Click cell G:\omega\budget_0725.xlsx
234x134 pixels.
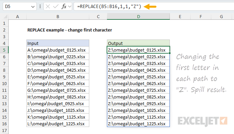(58, 90)
